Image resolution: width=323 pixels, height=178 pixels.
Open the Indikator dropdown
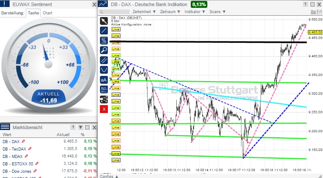point(195,12)
